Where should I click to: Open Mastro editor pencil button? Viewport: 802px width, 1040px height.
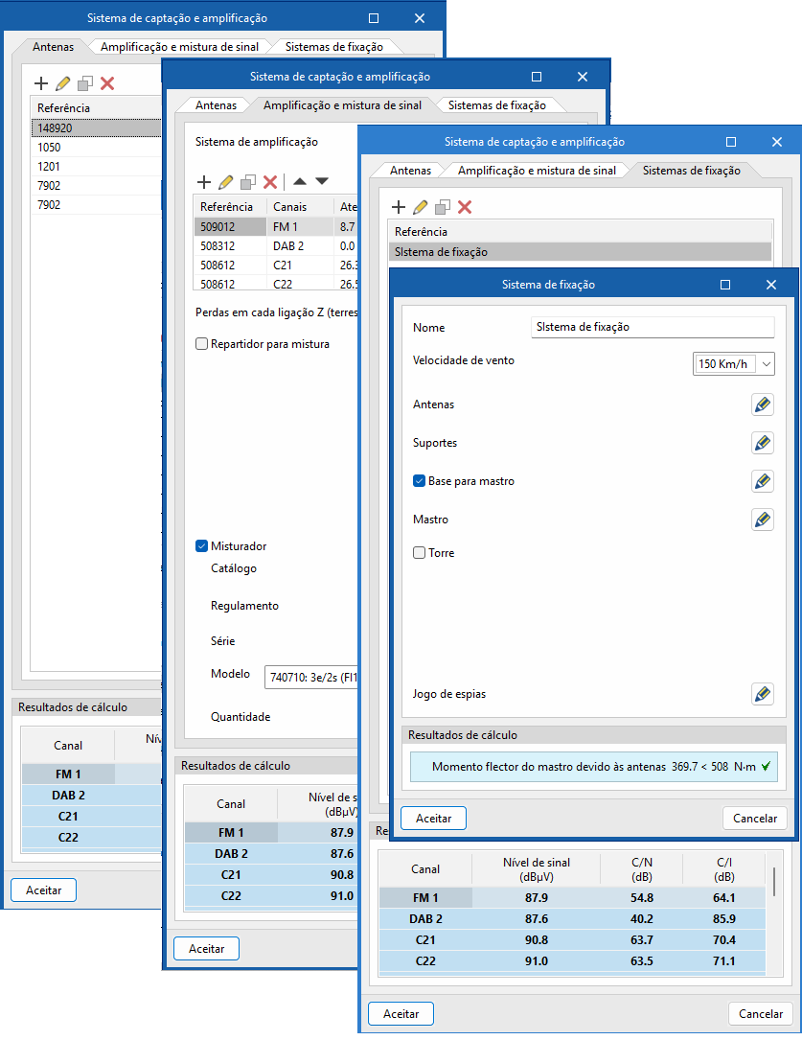click(763, 520)
